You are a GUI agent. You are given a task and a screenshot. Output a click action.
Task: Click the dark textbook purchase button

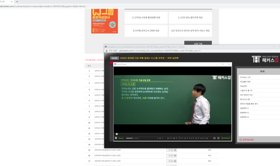click(198, 43)
